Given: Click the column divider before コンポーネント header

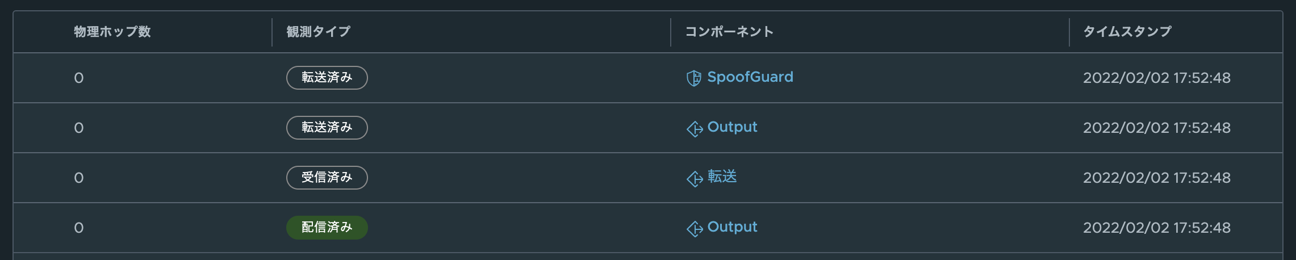Looking at the screenshot, I should click(671, 32).
